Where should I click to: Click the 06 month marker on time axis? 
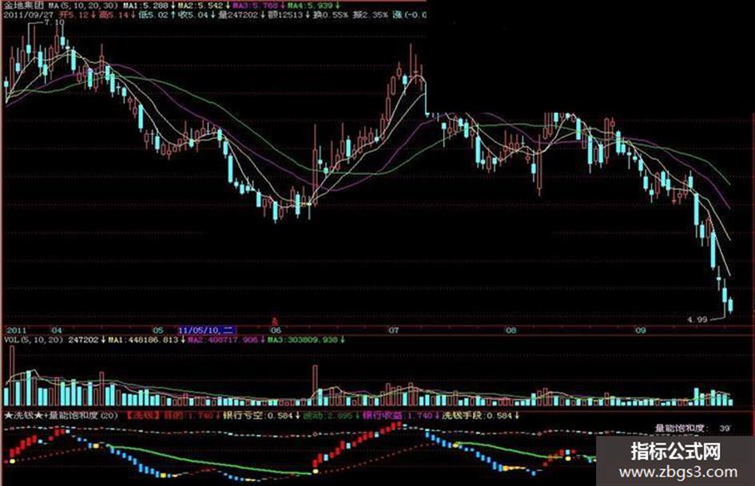(x=276, y=330)
